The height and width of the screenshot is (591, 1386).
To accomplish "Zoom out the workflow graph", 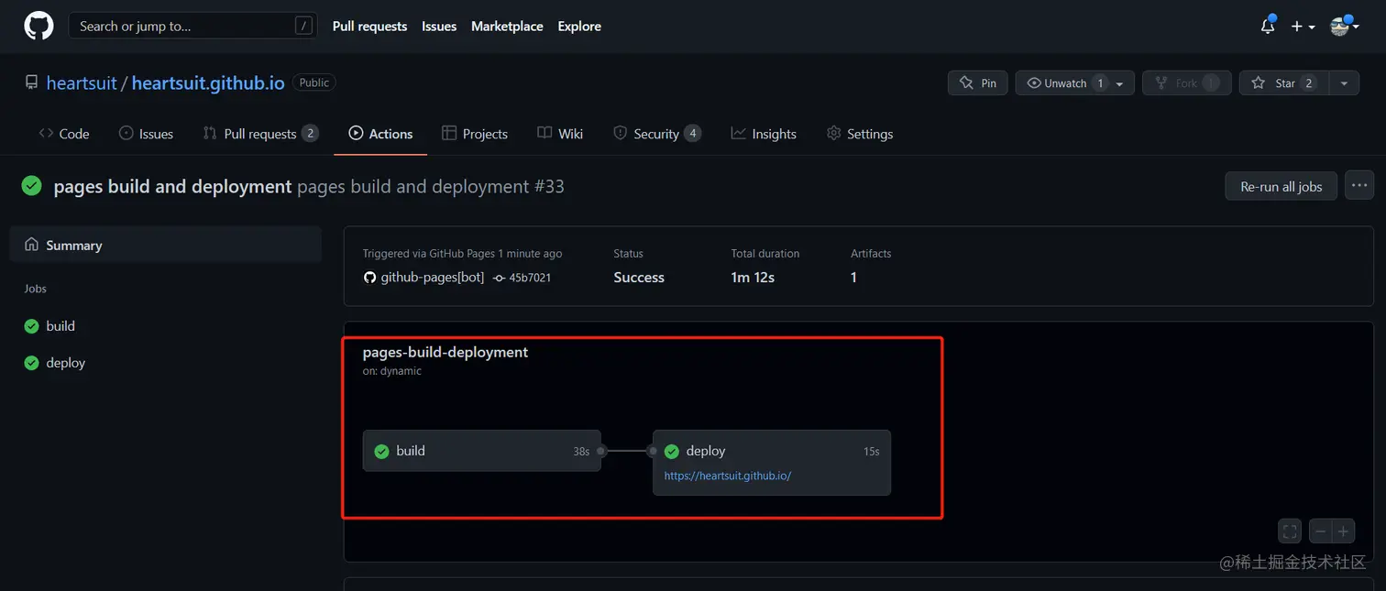I will click(1321, 531).
